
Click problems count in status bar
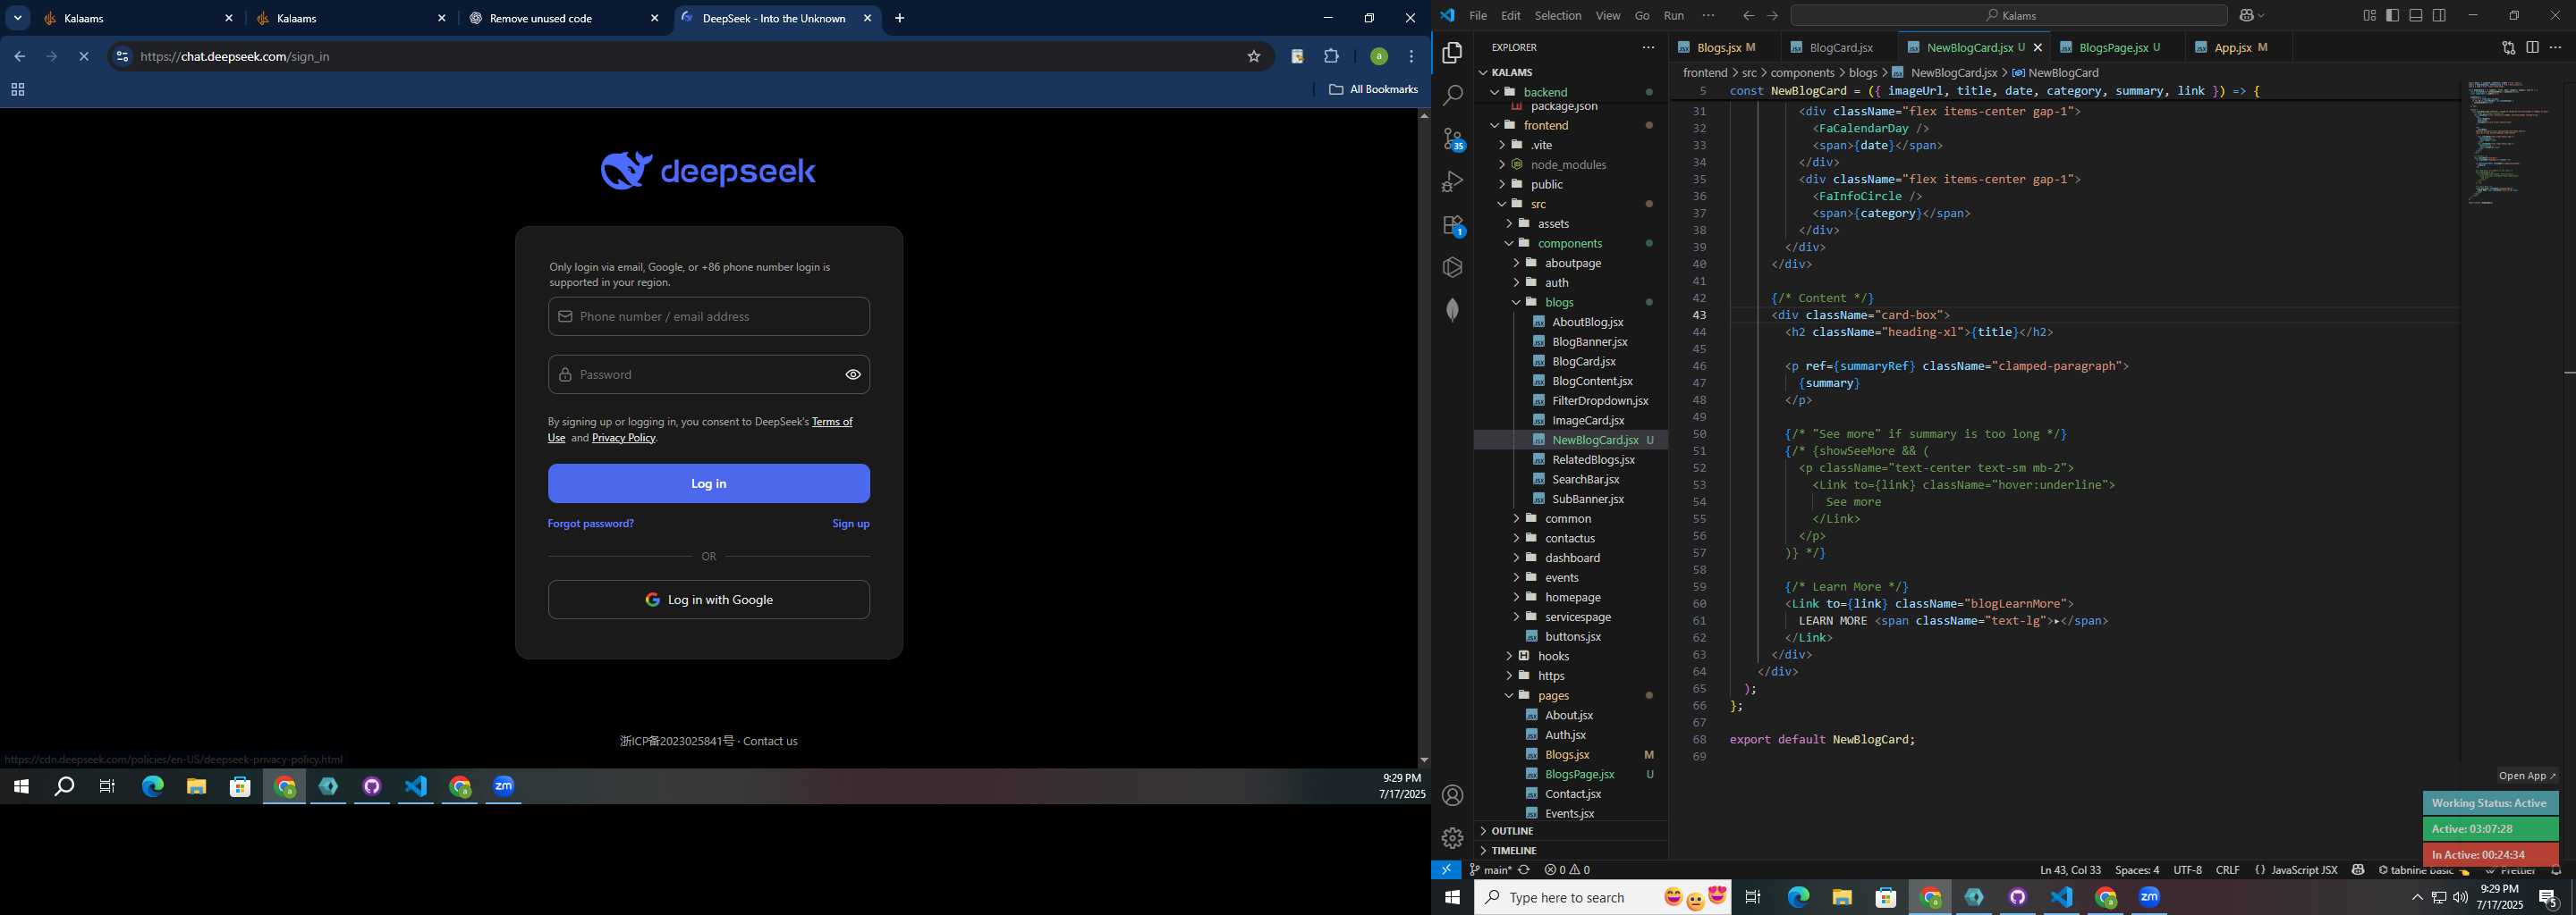pos(1567,870)
